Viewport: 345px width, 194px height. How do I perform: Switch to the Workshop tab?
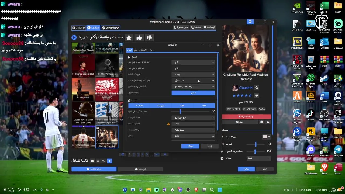tap(110, 28)
